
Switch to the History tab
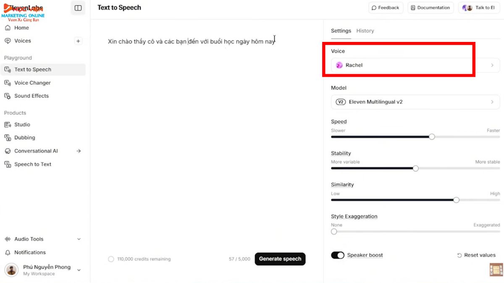click(x=365, y=31)
